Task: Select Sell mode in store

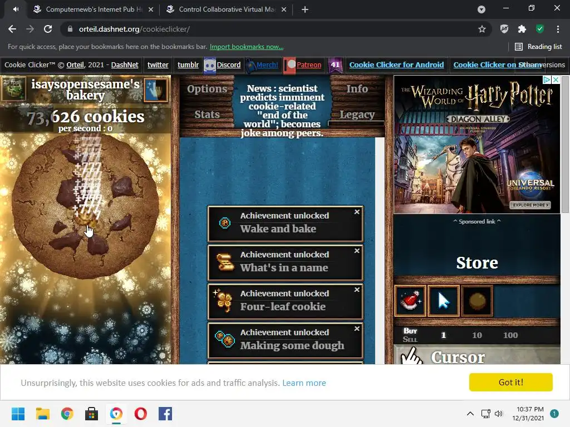Action: [x=410, y=340]
